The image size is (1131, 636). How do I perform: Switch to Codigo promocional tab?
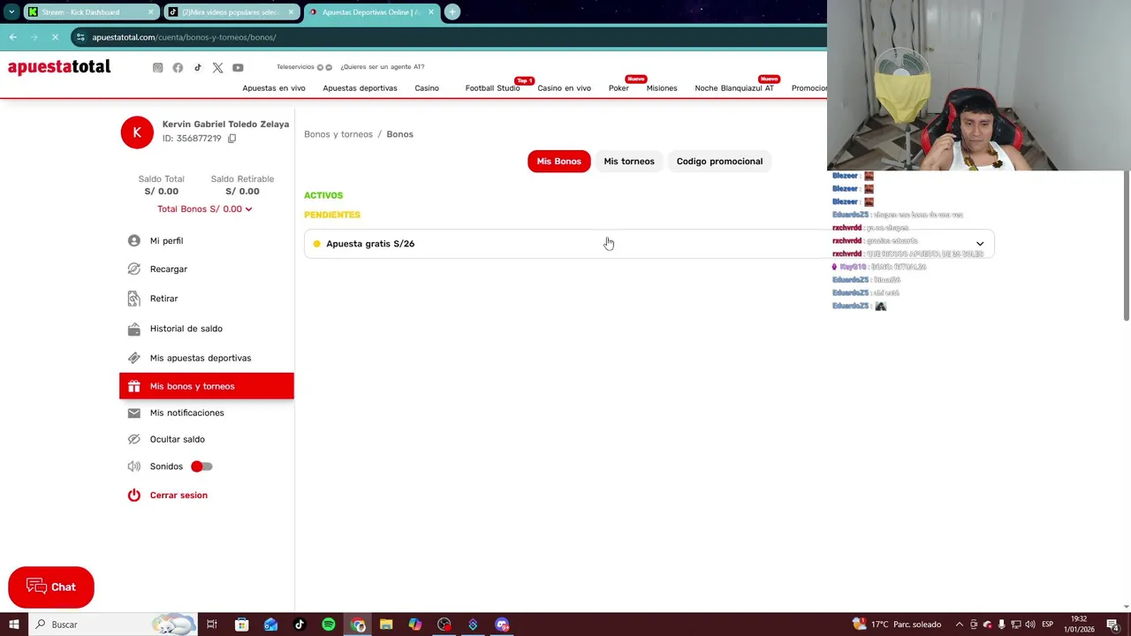coord(719,162)
